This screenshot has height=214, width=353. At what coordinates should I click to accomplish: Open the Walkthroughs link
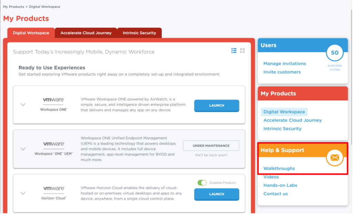coord(279,168)
